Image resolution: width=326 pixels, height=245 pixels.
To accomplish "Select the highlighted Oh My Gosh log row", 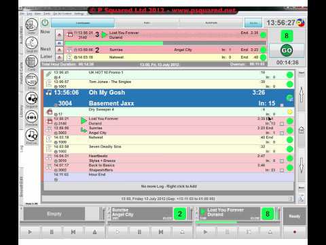I will click(169, 98).
